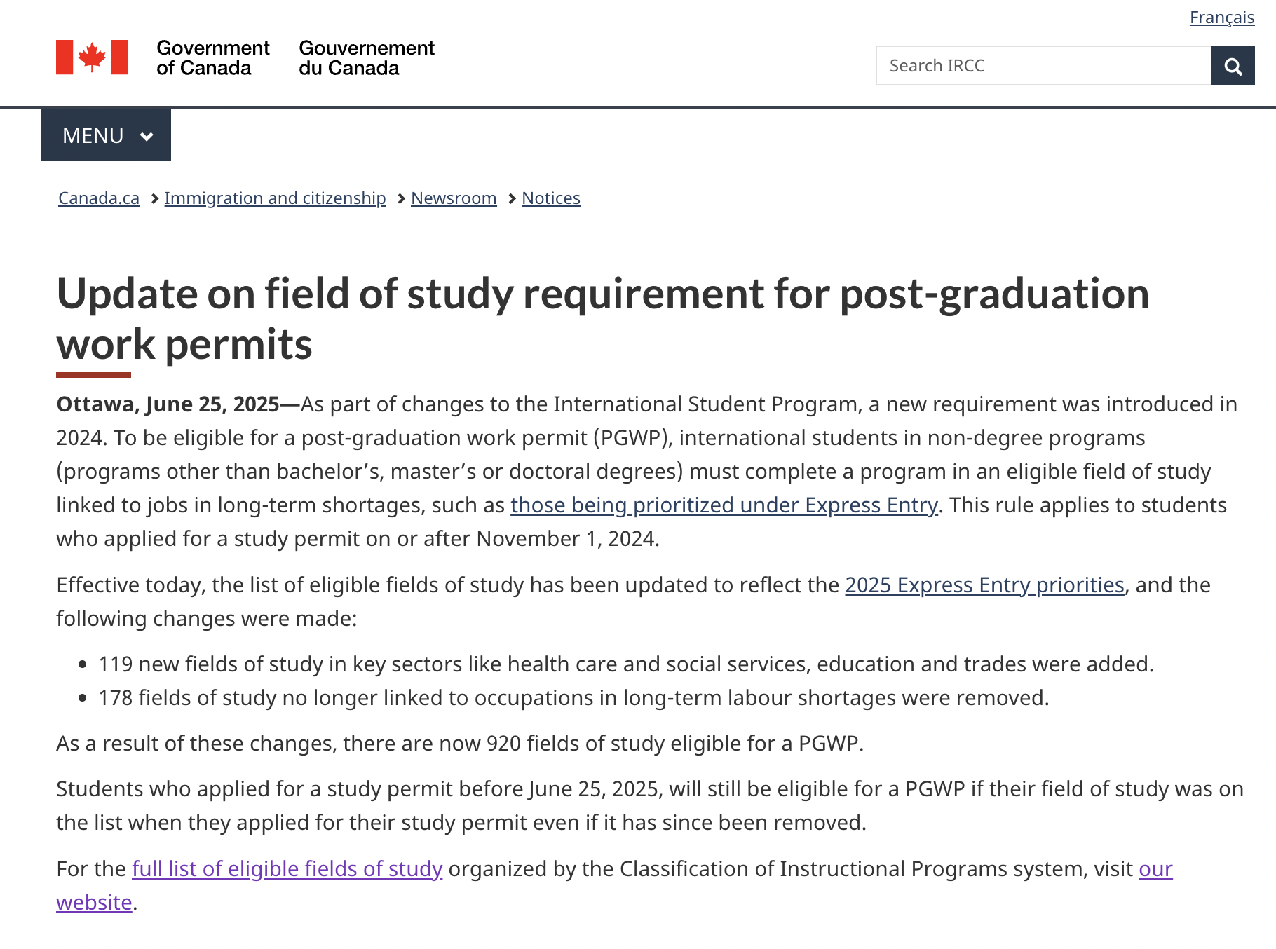Click the chevron before Immigration and citizenship
Viewport: 1276px width, 949px height.
point(154,199)
